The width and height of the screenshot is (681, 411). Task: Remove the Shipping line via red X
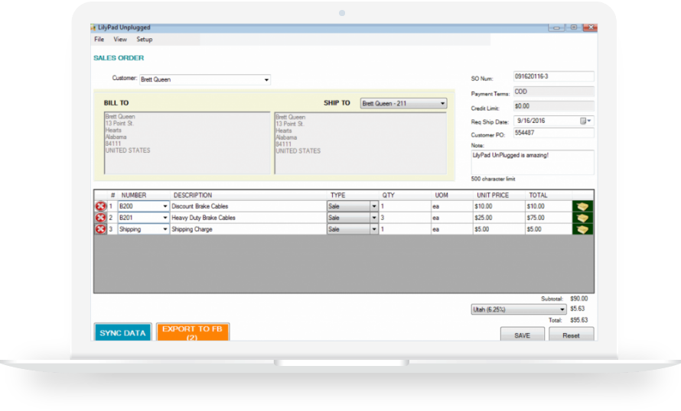(100, 229)
